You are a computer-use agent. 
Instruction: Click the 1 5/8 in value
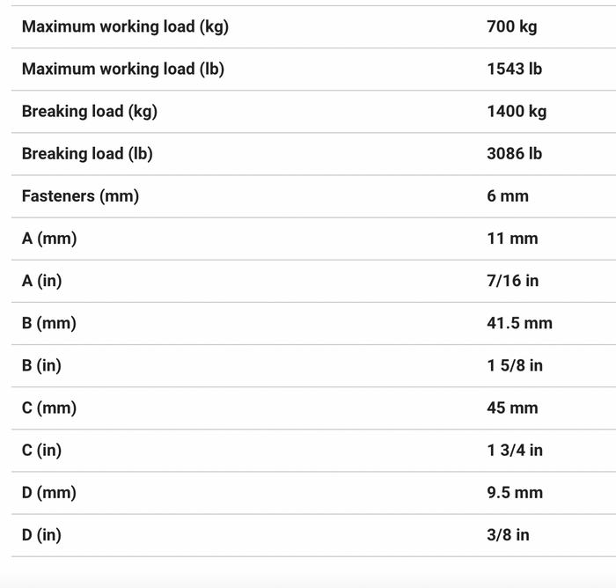[x=515, y=366]
